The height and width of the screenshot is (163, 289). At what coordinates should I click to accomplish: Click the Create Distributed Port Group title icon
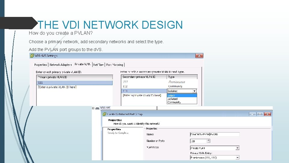coord(104,114)
